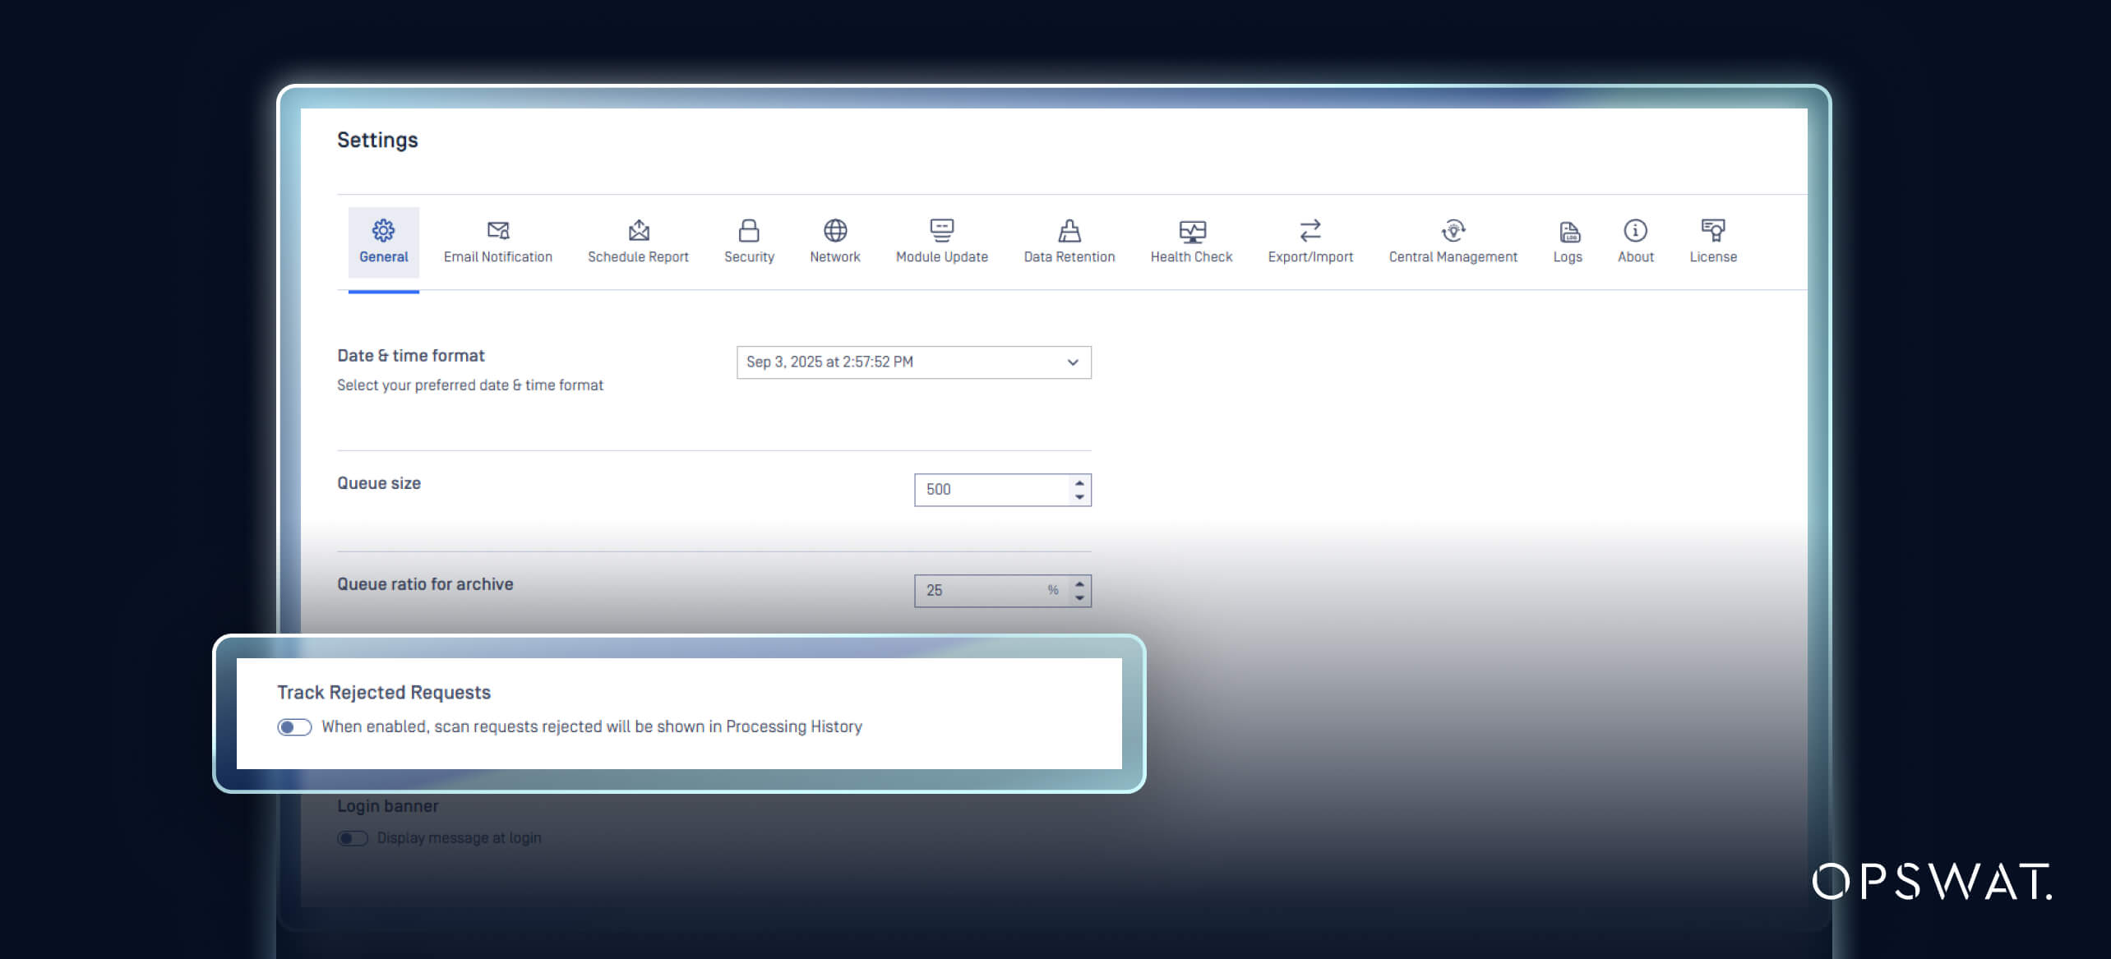Select the Data Retention broom icon

(x=1069, y=231)
